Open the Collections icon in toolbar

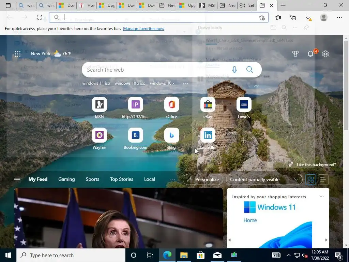point(293,17)
